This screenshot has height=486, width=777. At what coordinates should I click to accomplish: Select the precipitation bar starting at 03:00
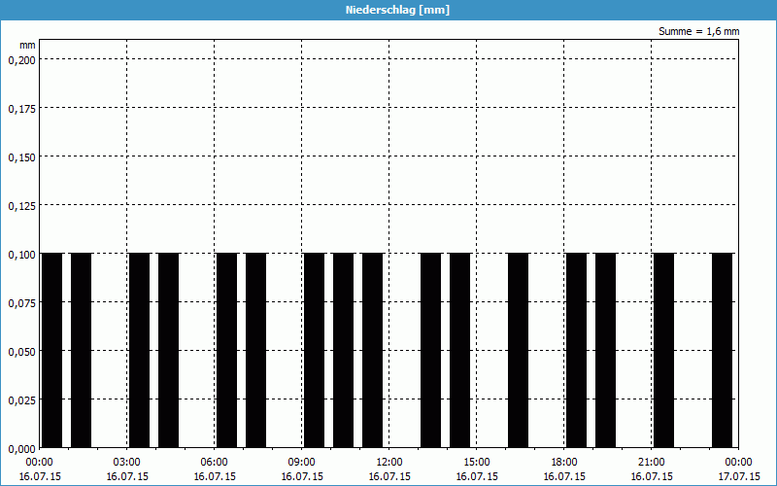[x=139, y=350]
